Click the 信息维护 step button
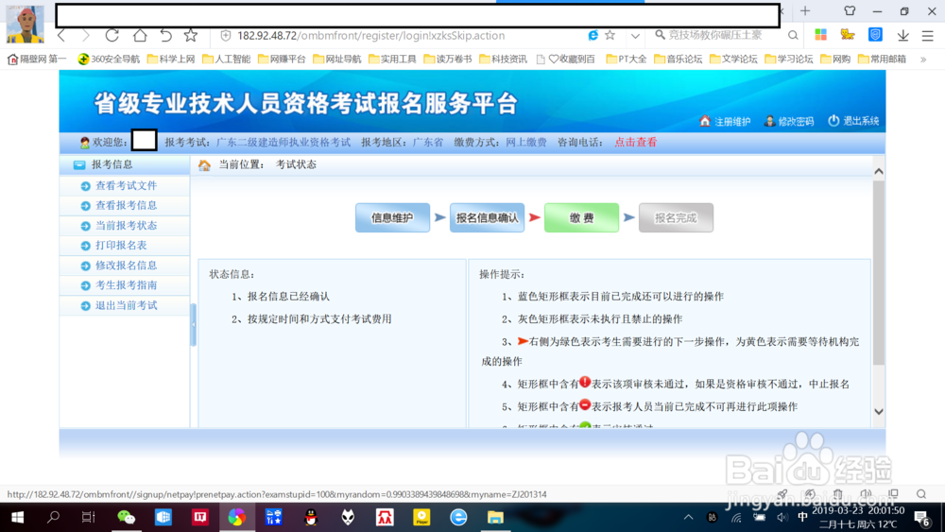Screen dimensions: 945x532 392,217
